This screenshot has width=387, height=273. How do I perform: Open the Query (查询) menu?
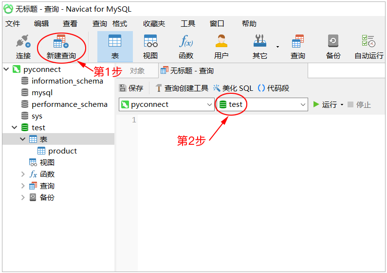(x=99, y=24)
